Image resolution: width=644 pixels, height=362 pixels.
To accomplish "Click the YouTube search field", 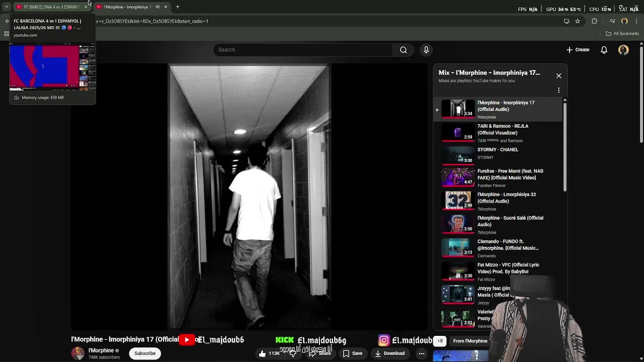I will point(303,50).
